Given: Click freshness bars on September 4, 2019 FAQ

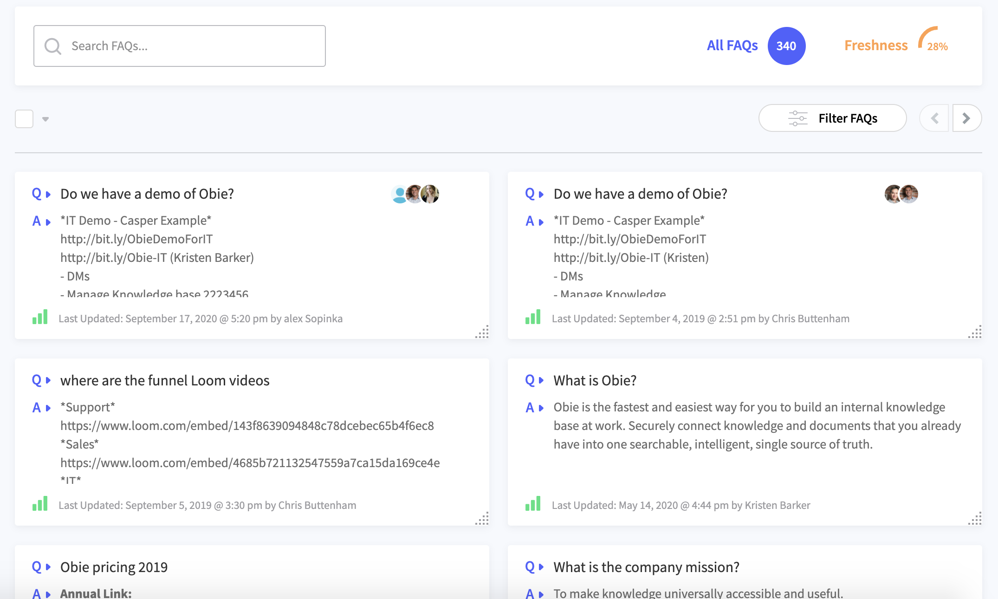Looking at the screenshot, I should pyautogui.click(x=533, y=317).
